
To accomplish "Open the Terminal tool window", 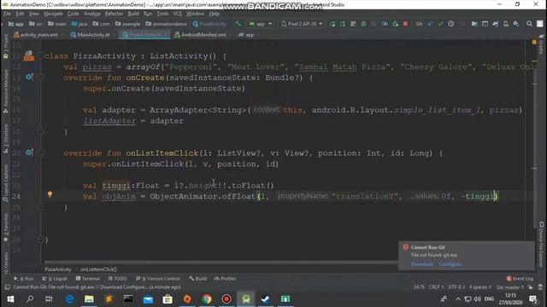I will [x=87, y=279].
